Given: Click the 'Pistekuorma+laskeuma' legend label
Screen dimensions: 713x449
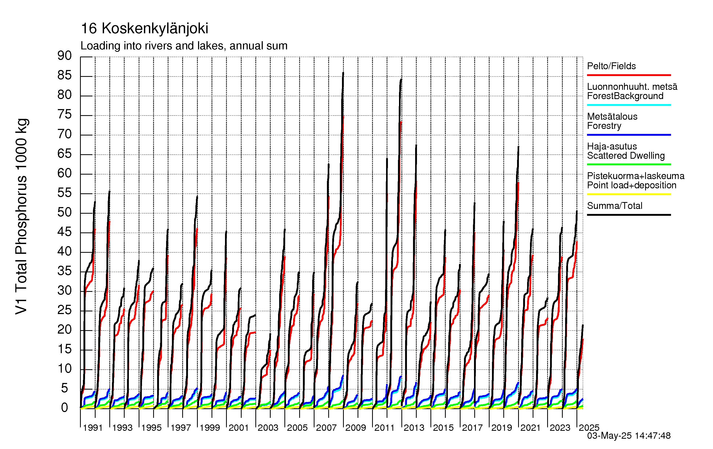Looking at the screenshot, I should [636, 176].
